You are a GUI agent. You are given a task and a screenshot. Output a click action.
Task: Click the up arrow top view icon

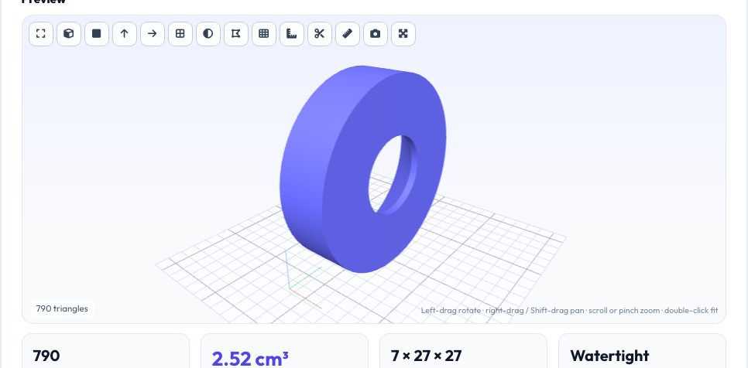[x=125, y=34]
